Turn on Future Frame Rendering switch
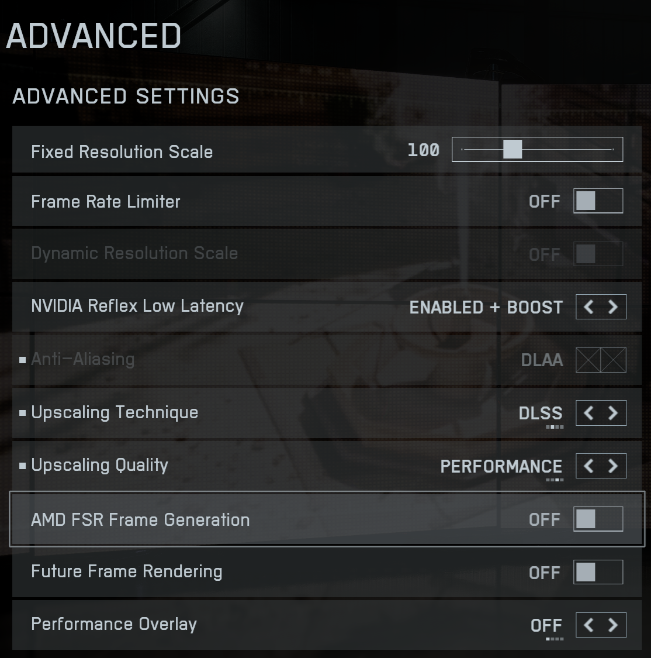The image size is (651, 658). 598,572
